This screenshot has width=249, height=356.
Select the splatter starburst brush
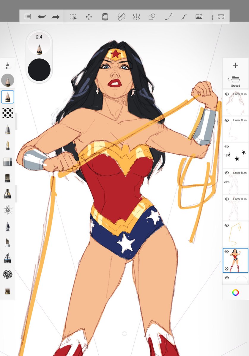(x=7, y=210)
